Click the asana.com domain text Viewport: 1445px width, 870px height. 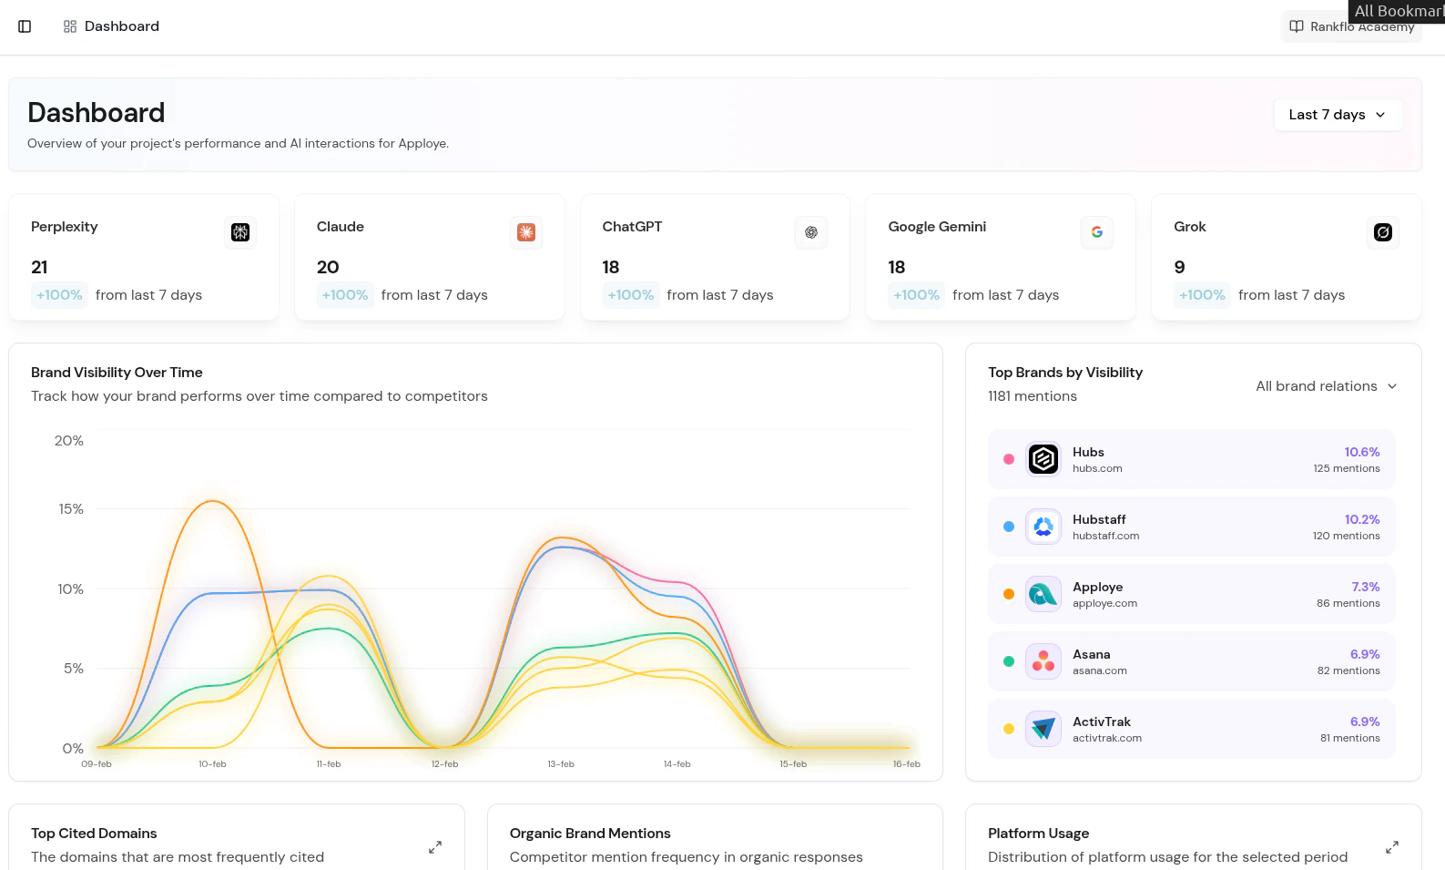coord(1100,670)
